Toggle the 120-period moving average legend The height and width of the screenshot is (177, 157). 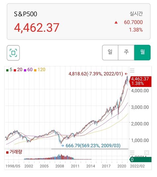(x=40, y=70)
